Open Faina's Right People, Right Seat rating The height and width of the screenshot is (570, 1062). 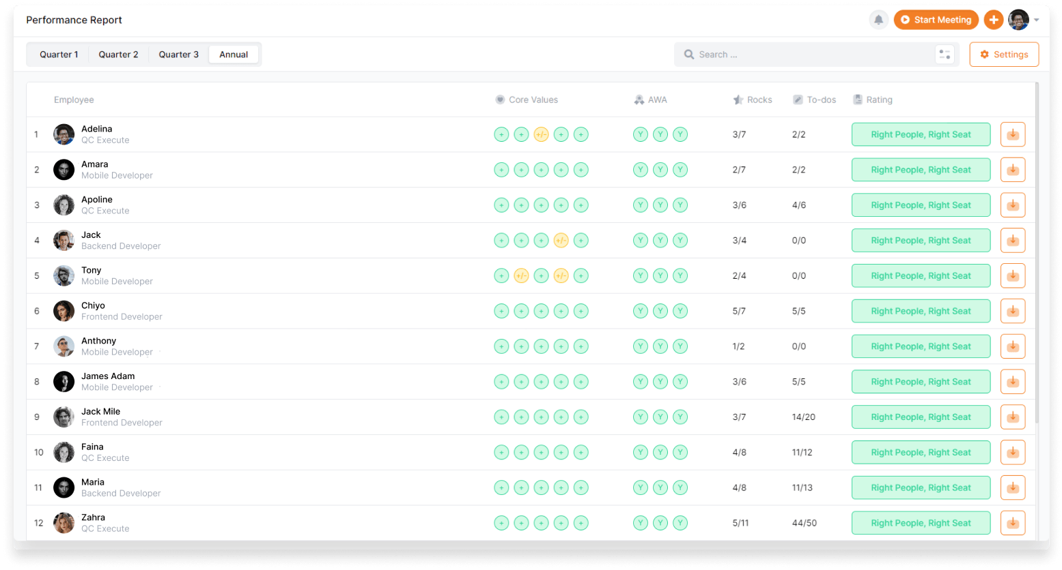921,453
